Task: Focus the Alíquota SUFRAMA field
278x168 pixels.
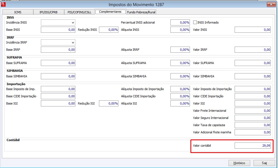Action: 180,63
